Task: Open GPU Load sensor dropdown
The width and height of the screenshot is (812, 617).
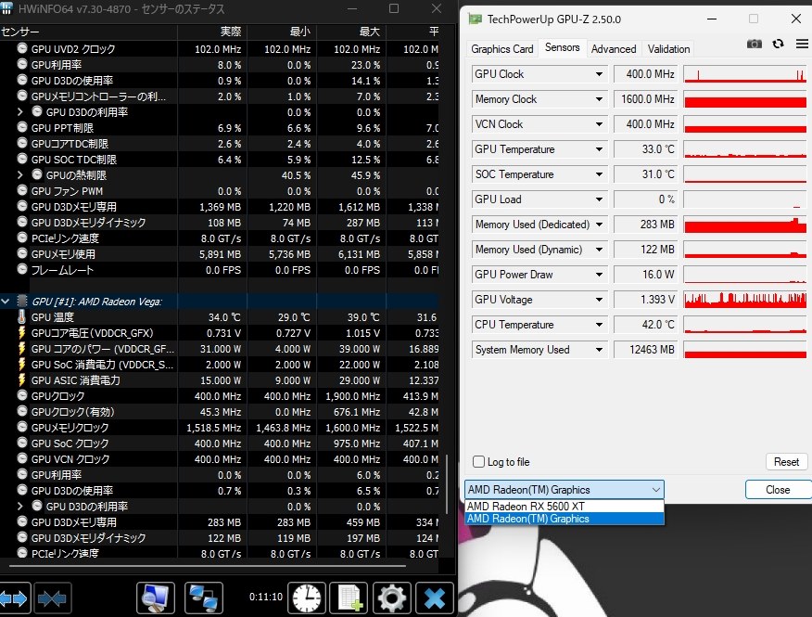Action: click(599, 199)
